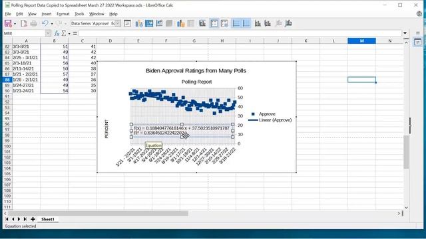This screenshot has width=426, height=239.
Task: Click the R² value in the equation
Action: 159,133
